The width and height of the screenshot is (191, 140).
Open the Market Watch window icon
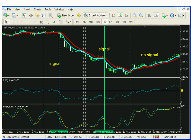(x=24, y=16)
